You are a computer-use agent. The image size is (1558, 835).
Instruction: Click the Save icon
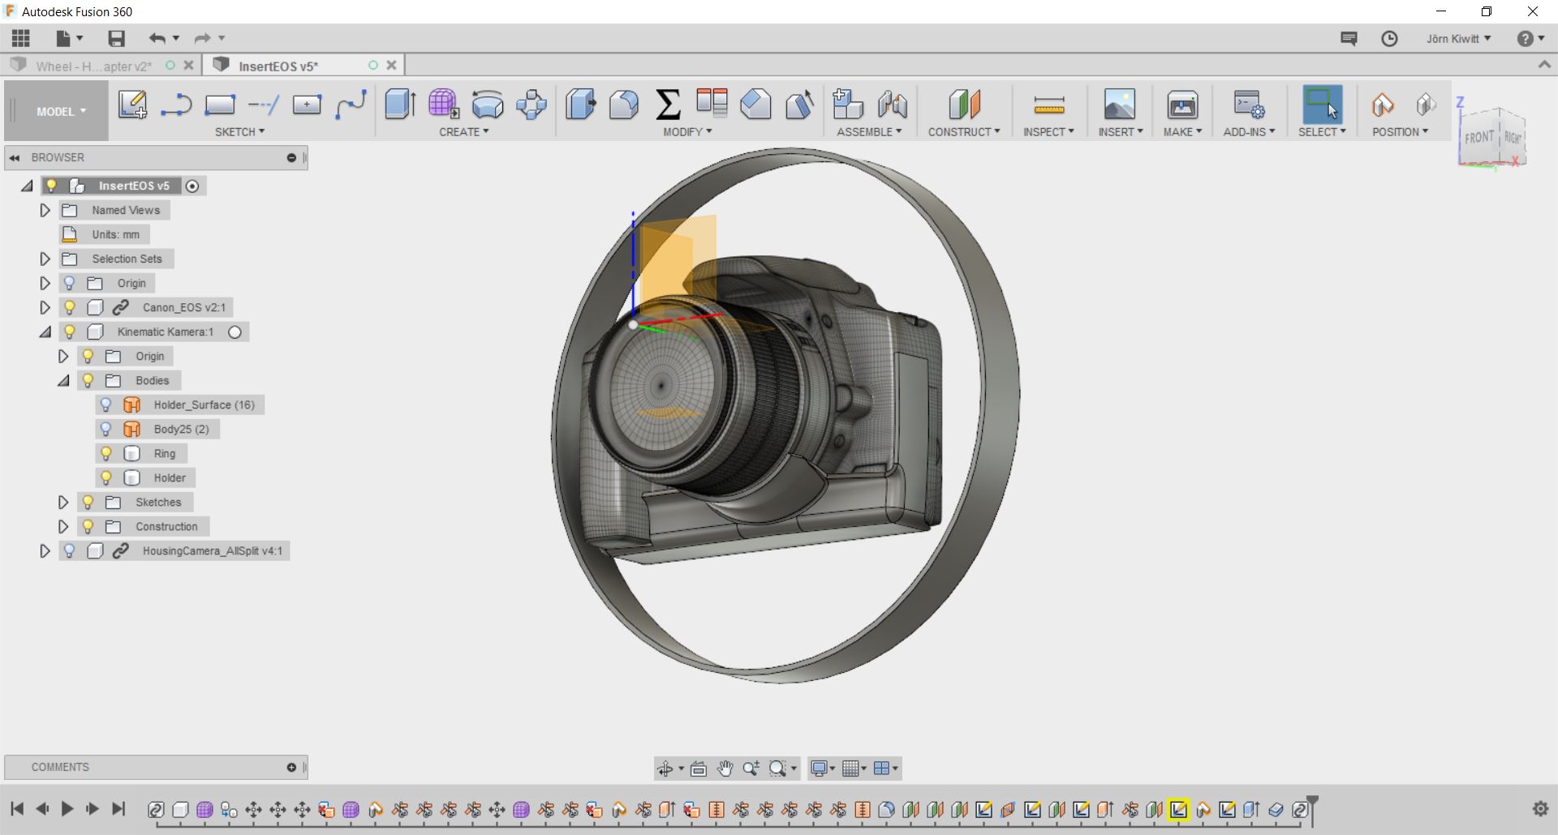tap(116, 39)
